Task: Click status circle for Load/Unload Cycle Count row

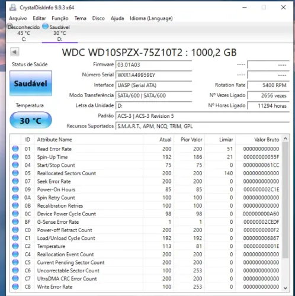Action: [x=15, y=238]
